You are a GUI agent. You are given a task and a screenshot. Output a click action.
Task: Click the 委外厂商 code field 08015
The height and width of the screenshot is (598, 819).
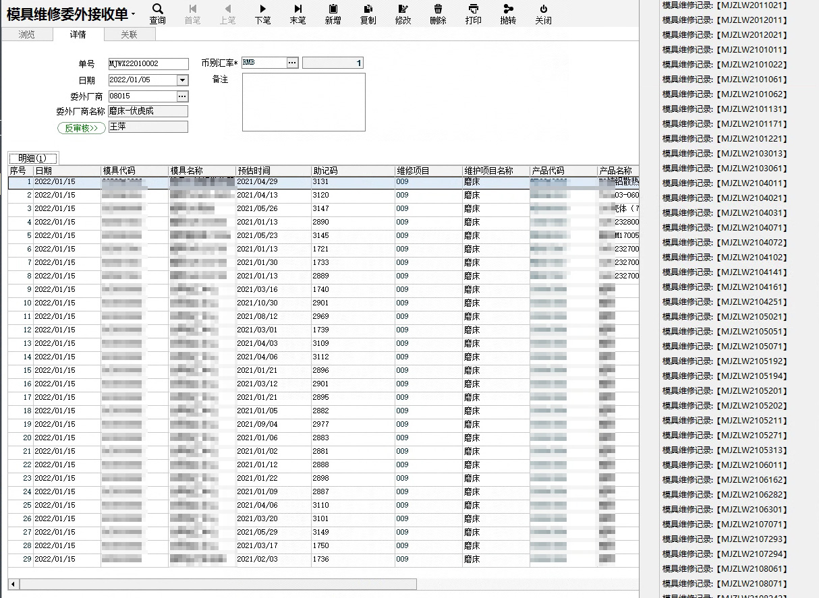click(x=142, y=96)
